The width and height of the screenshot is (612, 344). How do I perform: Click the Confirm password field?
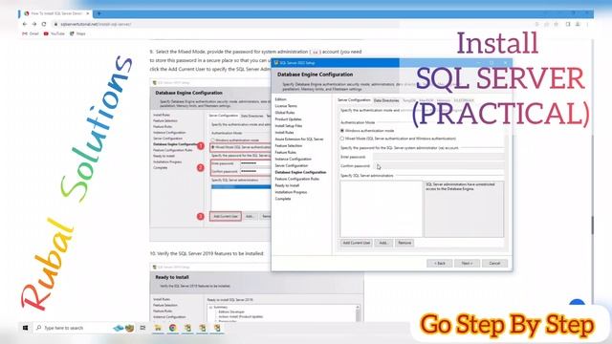click(438, 166)
